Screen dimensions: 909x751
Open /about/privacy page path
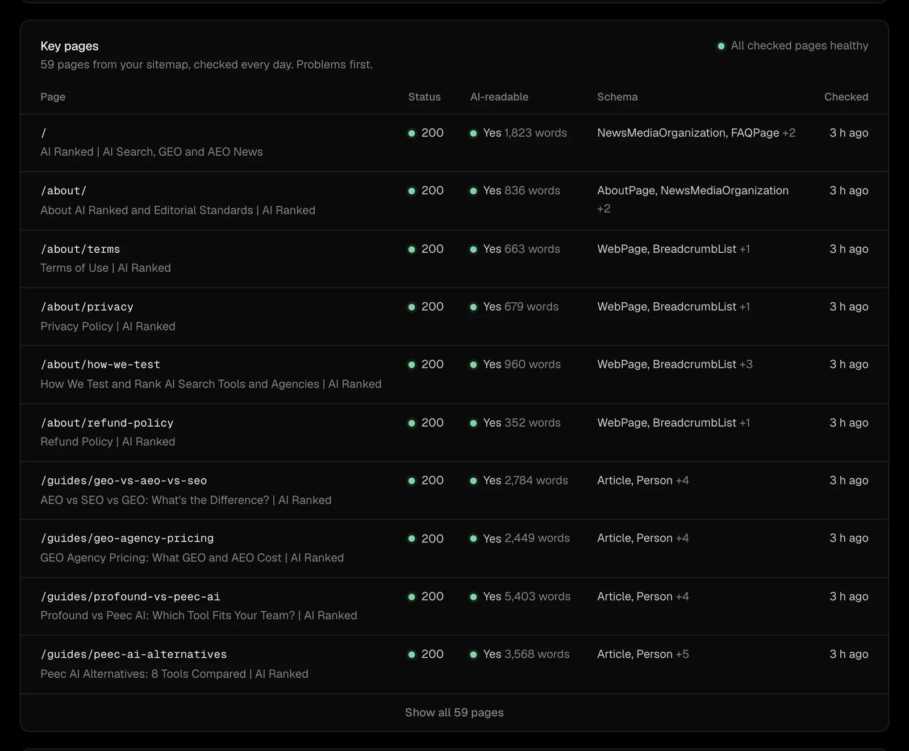coord(87,307)
